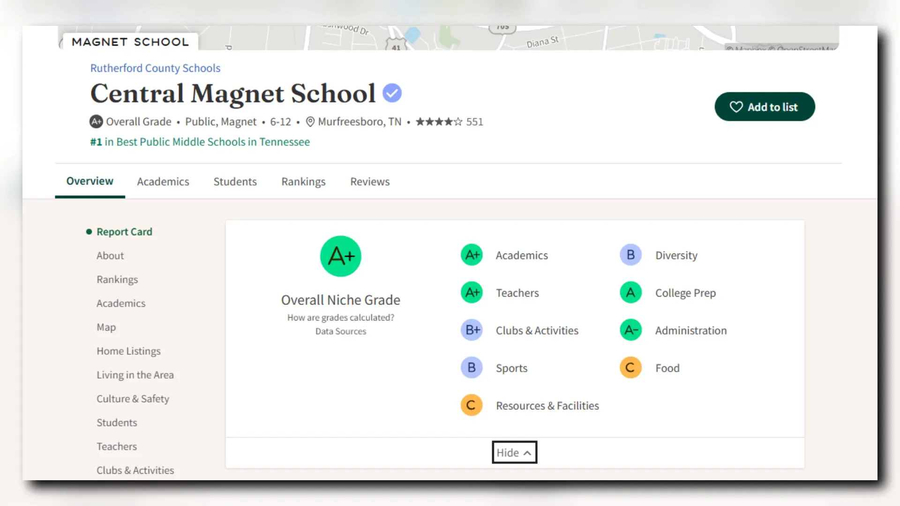The width and height of the screenshot is (900, 506).
Task: Jump to Rankings in the sidebar
Action: pos(117,280)
